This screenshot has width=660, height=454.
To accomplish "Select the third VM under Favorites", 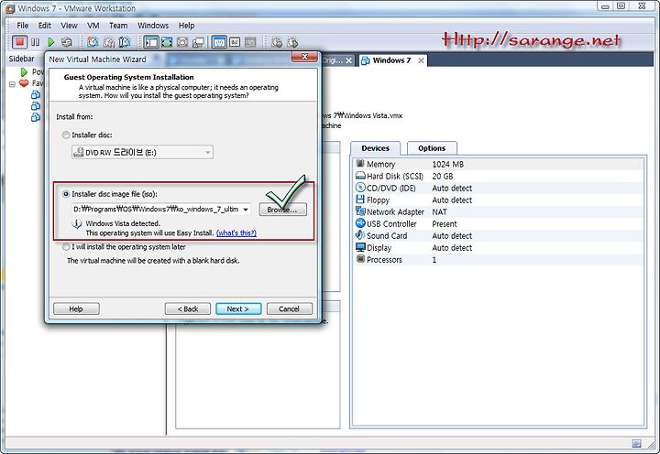I will coord(36,117).
